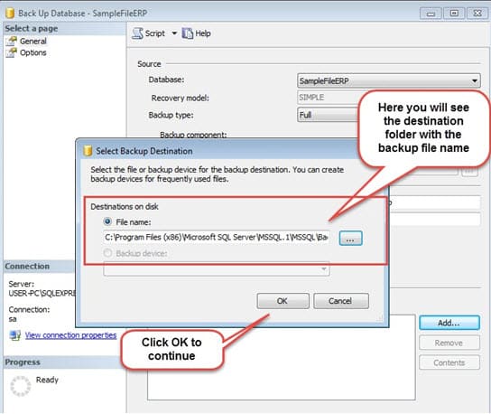Image resolution: width=491 pixels, height=414 pixels.
Task: Click the Script toolbar icon
Action: [x=137, y=33]
